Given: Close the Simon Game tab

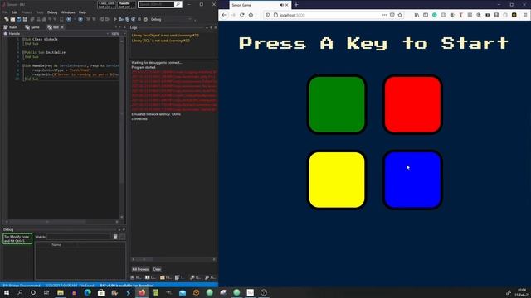Looking at the screenshot, I should 287,5.
